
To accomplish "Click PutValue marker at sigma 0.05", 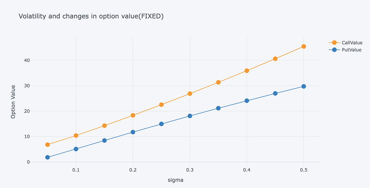I will coord(47,157).
